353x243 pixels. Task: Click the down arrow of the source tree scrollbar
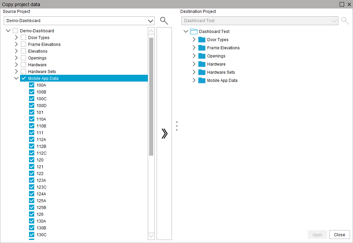pos(151,236)
